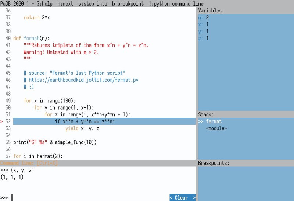294x201 pixels.
Task: Click the Breakpoints panel header
Action: click(x=214, y=163)
